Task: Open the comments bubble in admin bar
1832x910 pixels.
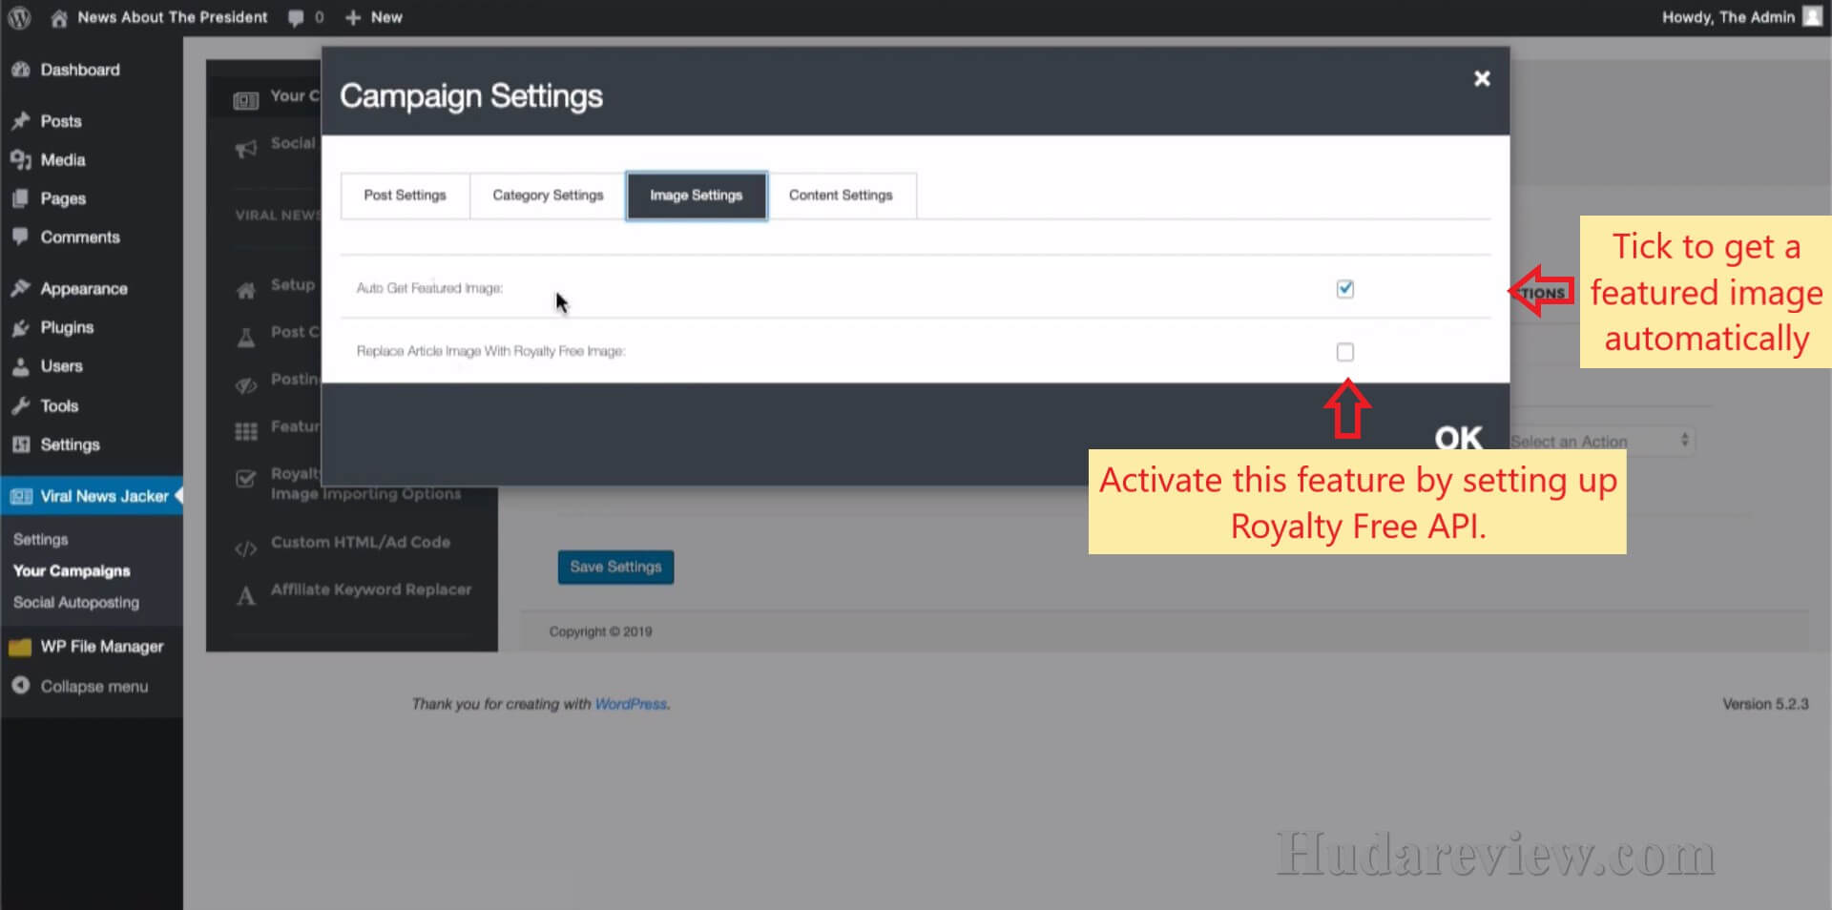Action: click(296, 17)
